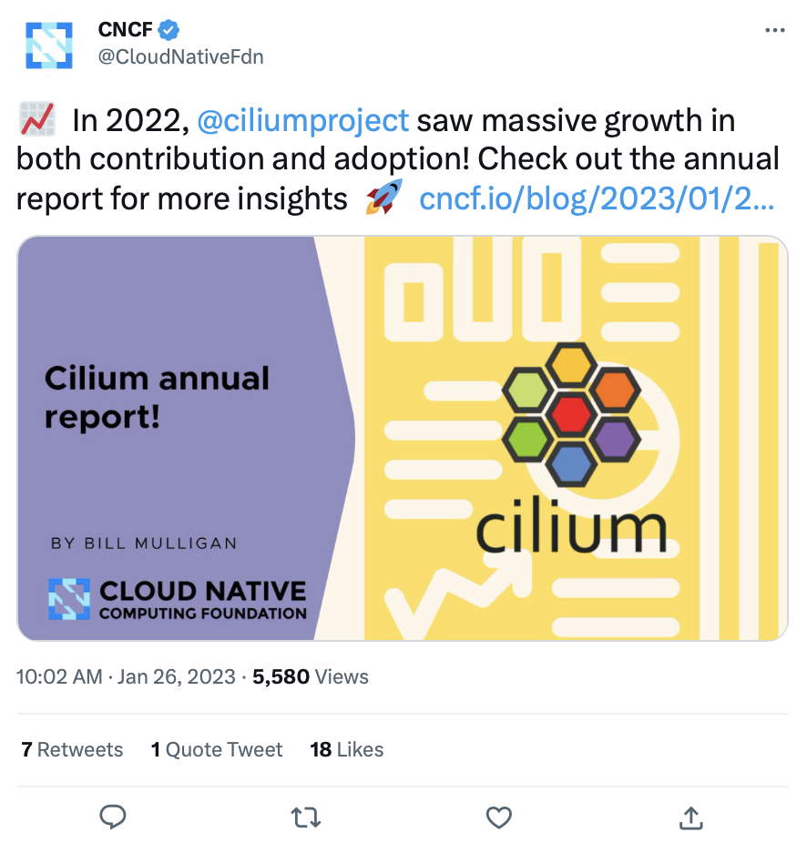
Task: View the 18 Likes list
Action: [x=346, y=749]
